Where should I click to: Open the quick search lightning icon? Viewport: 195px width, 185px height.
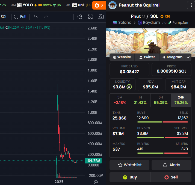[80, 17]
